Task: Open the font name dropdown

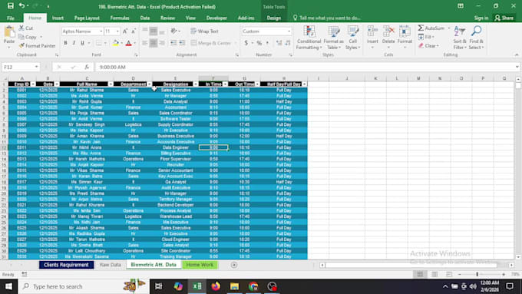Action: tap(101, 31)
